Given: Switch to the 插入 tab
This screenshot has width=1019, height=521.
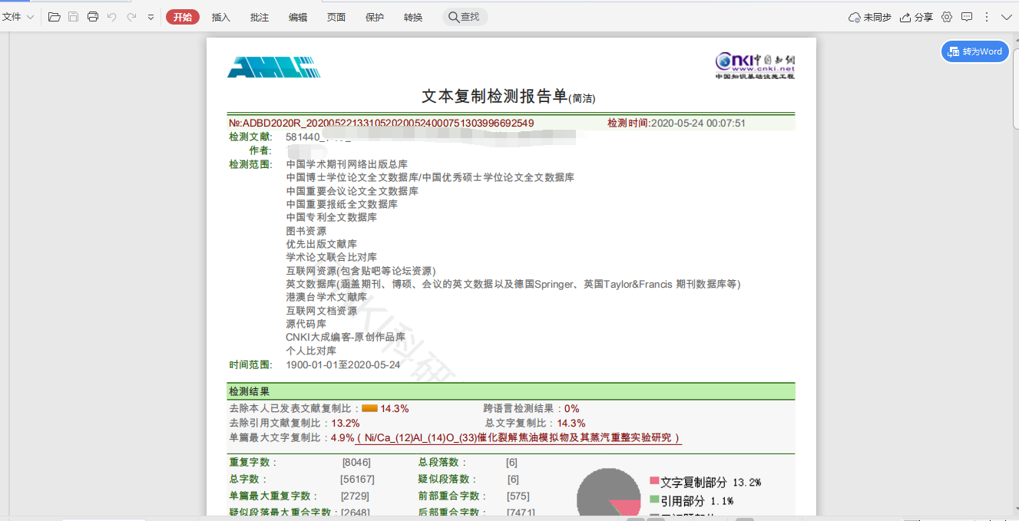Looking at the screenshot, I should click(221, 17).
